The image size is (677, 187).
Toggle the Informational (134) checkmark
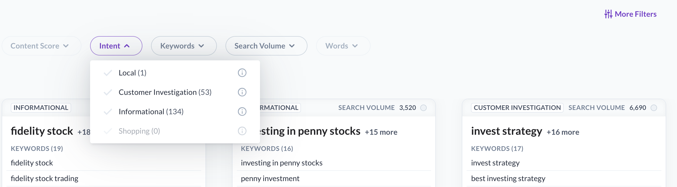pos(108,112)
